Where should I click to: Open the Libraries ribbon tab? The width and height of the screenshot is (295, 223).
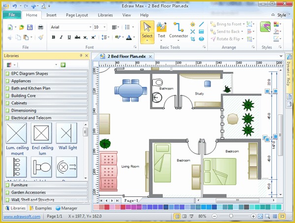tap(105, 15)
